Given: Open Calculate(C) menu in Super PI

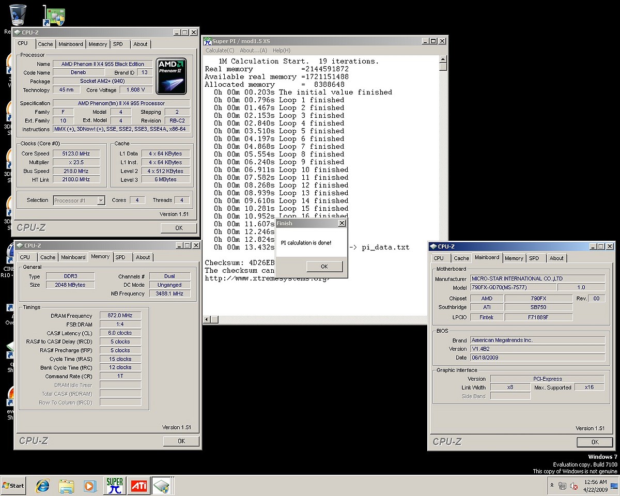Looking at the screenshot, I should coord(220,51).
